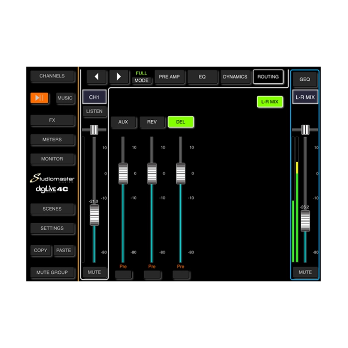Mute the L-R MIX master output
Viewport: 348px width, 348px height.
[x=305, y=272]
